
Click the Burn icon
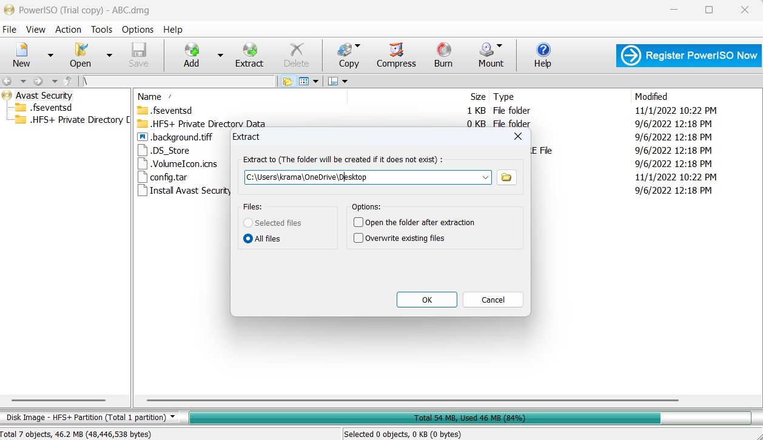coord(443,54)
